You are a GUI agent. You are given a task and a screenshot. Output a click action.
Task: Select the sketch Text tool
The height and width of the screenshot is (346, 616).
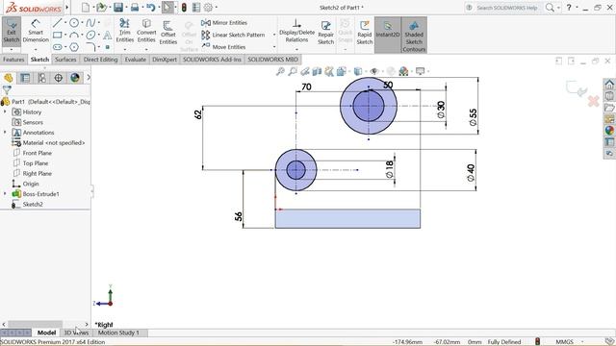[x=107, y=35]
